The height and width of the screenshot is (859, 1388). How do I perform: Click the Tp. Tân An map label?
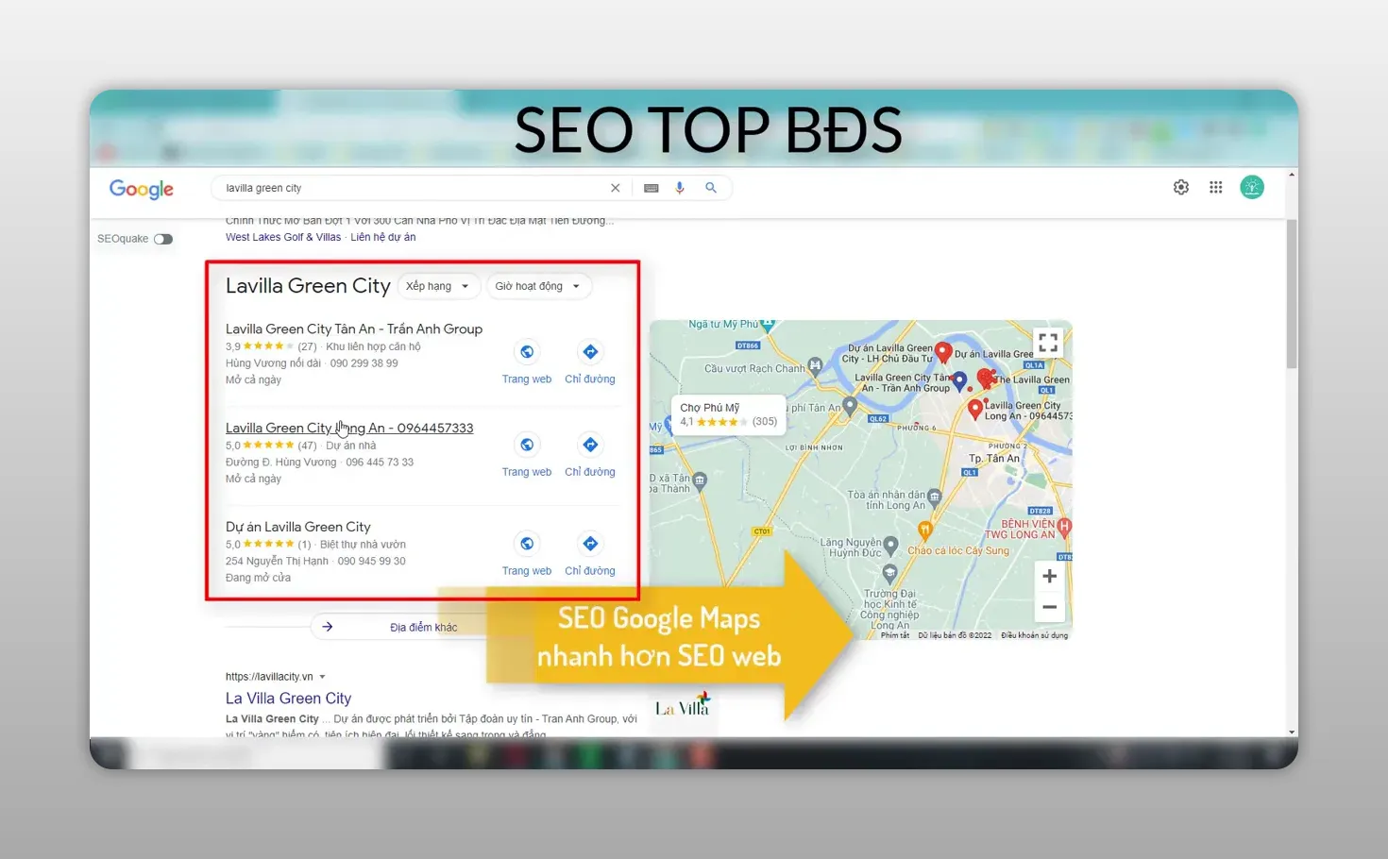994,459
